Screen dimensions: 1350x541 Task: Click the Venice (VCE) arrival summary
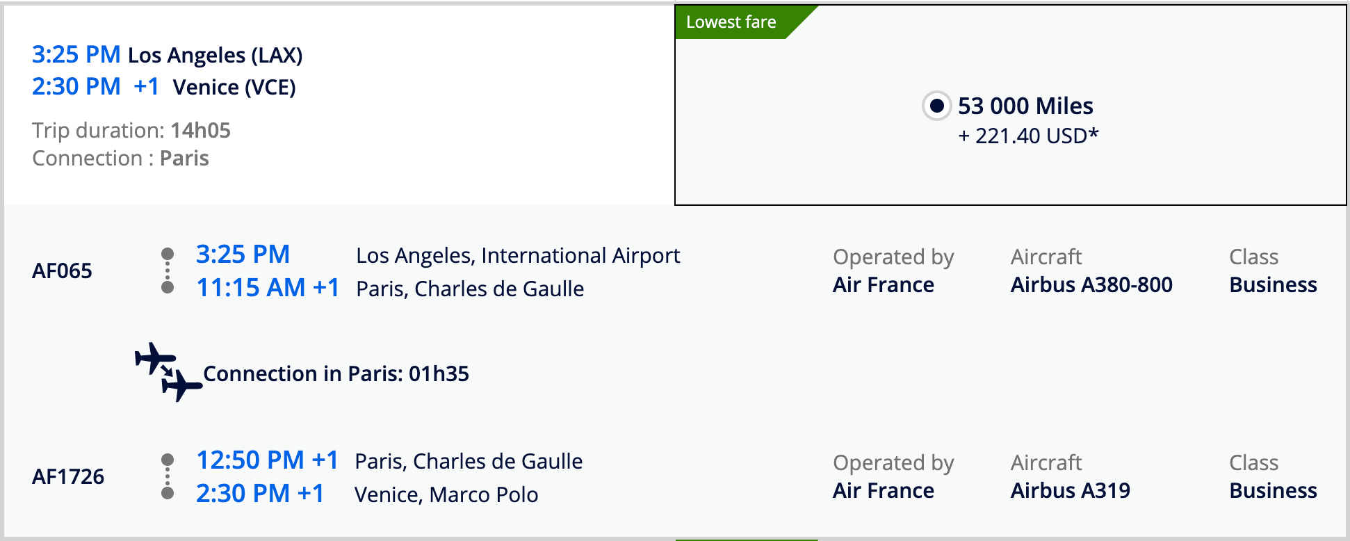pyautogui.click(x=234, y=87)
